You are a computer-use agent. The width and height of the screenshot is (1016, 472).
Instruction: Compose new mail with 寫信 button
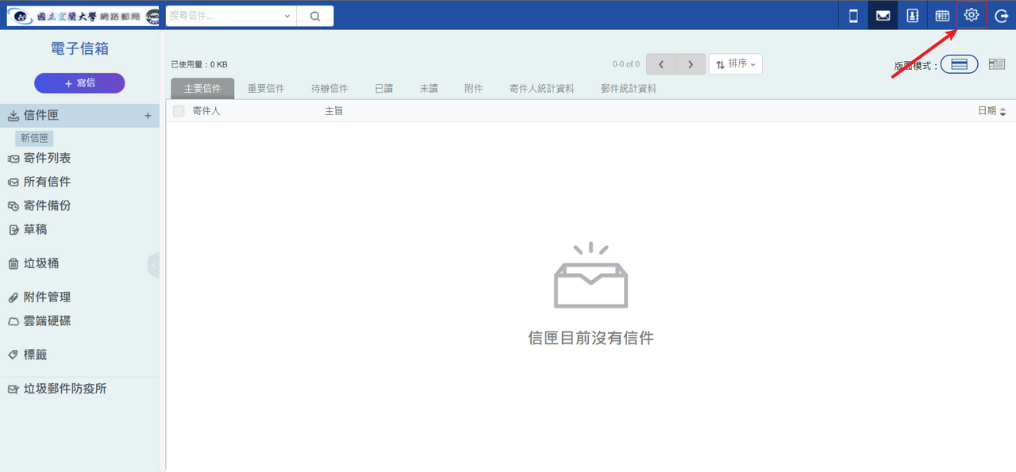pyautogui.click(x=79, y=83)
